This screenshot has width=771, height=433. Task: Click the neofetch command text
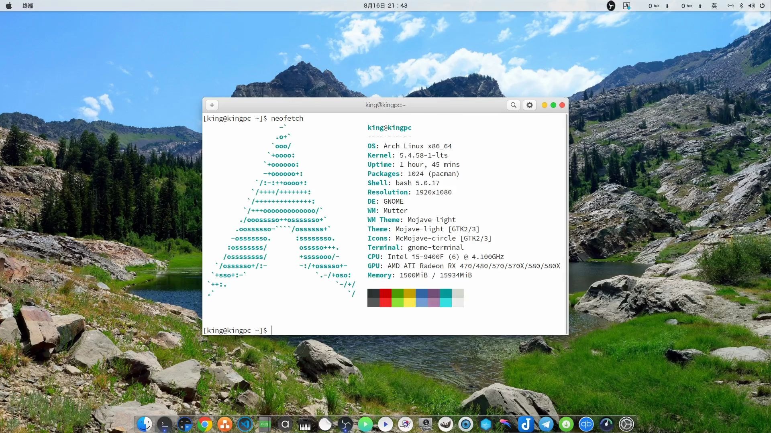tap(287, 118)
